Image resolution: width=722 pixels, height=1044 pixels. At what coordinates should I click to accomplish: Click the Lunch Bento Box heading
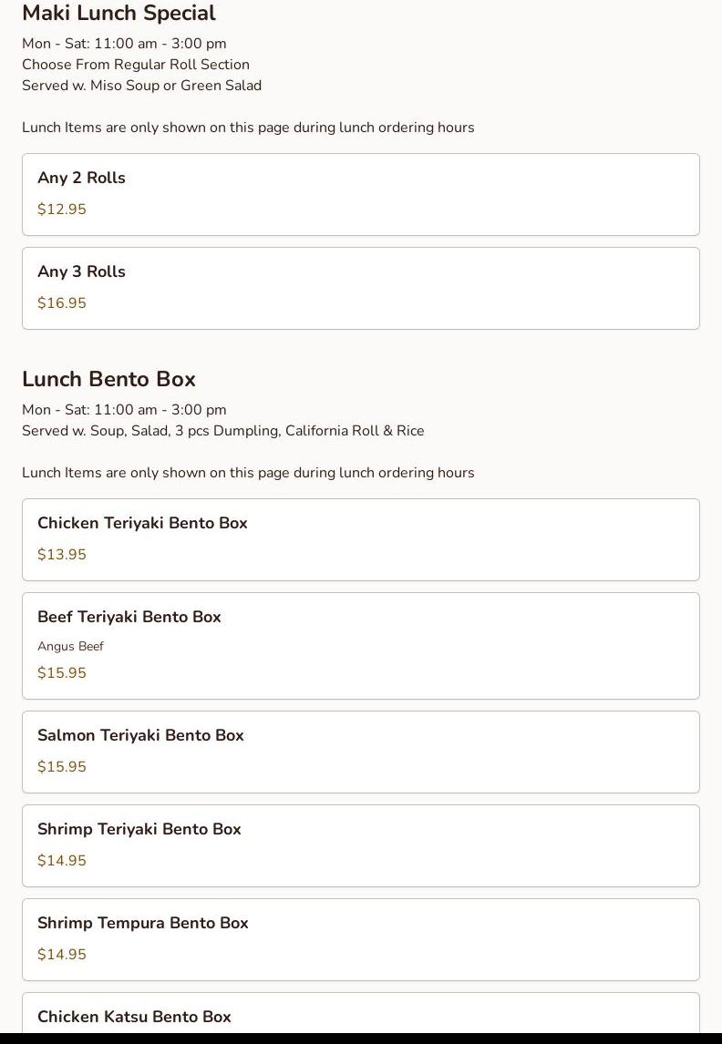108,379
